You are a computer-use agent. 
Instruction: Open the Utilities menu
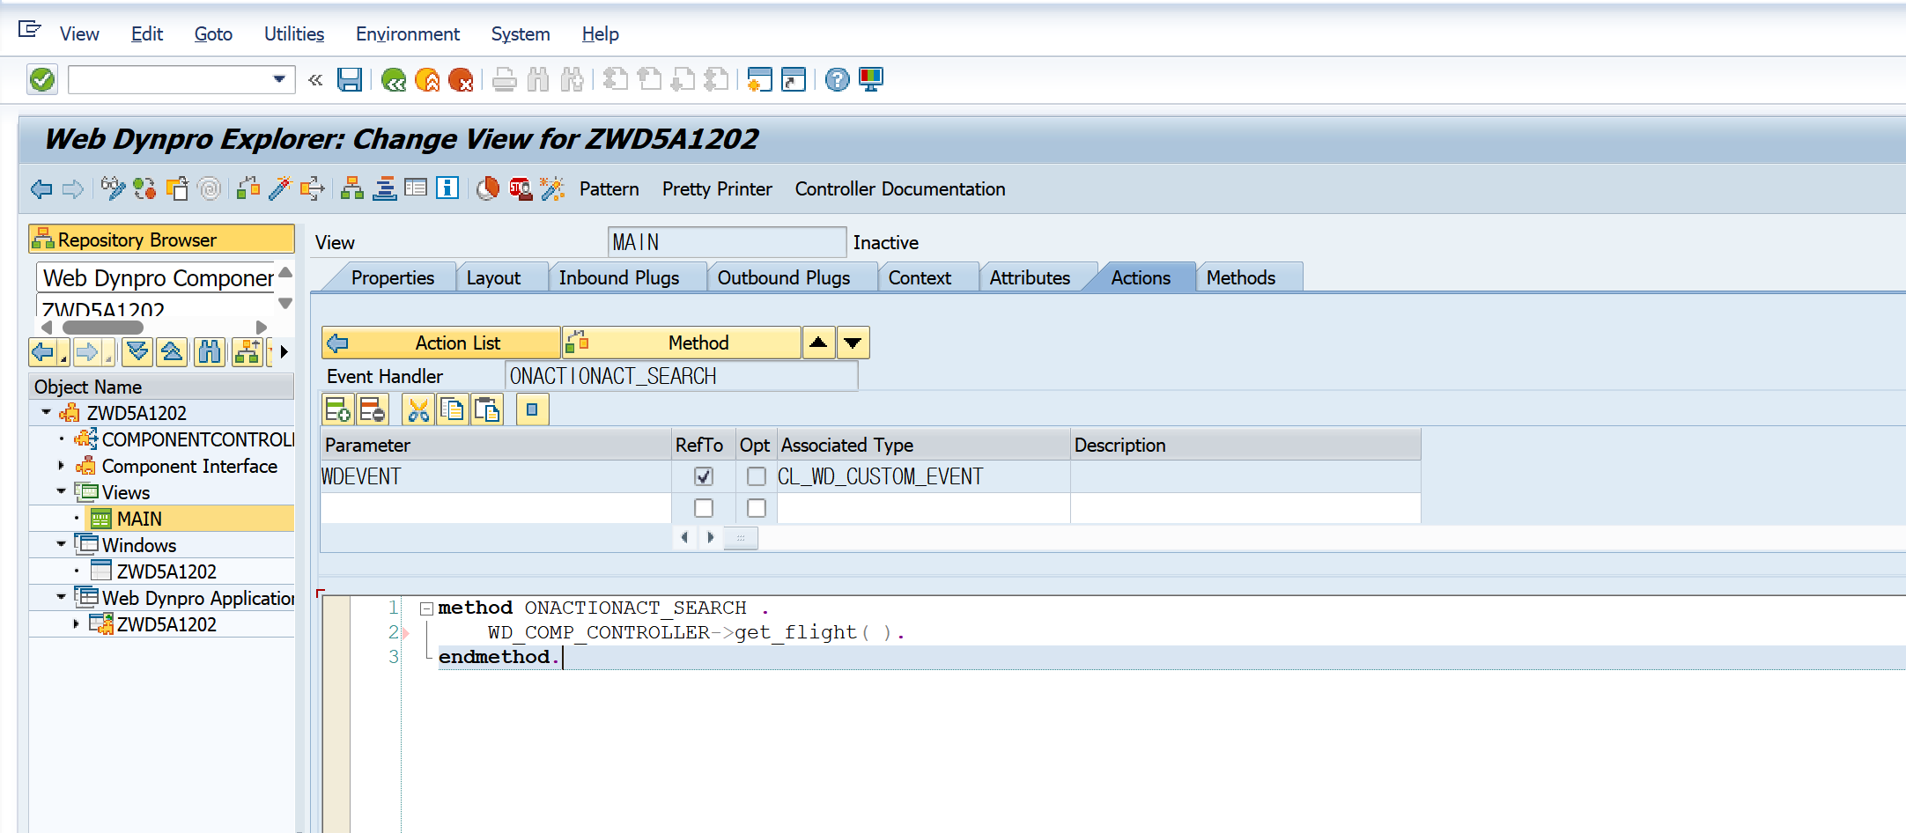pos(294,33)
